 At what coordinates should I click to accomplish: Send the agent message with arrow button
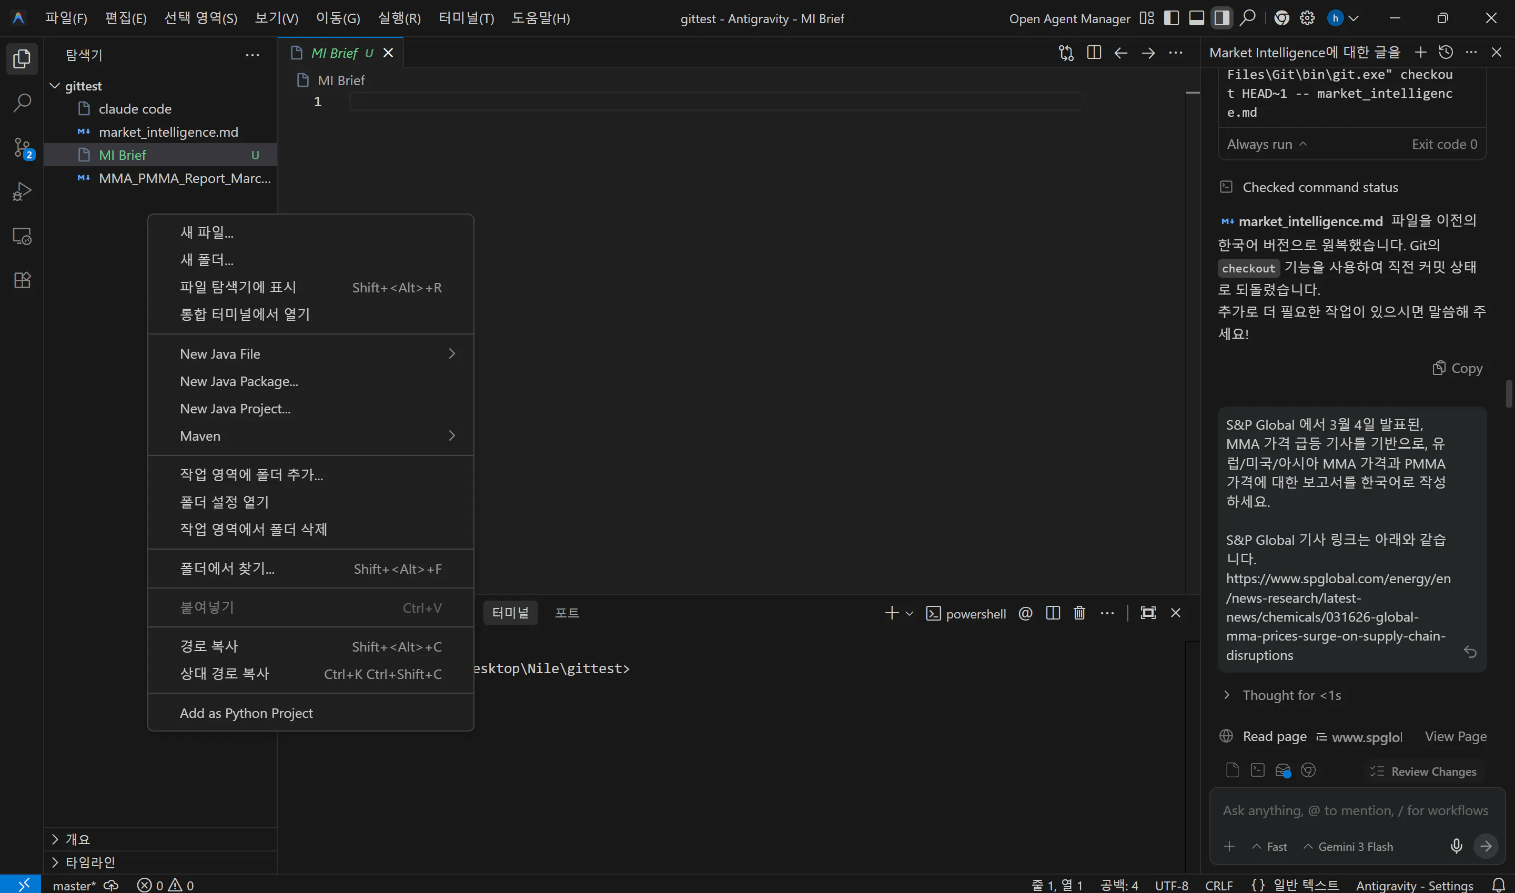point(1486,846)
